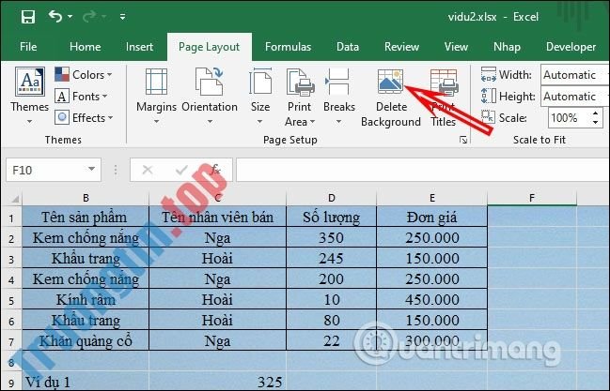Switch to the Insert tab

[139, 47]
